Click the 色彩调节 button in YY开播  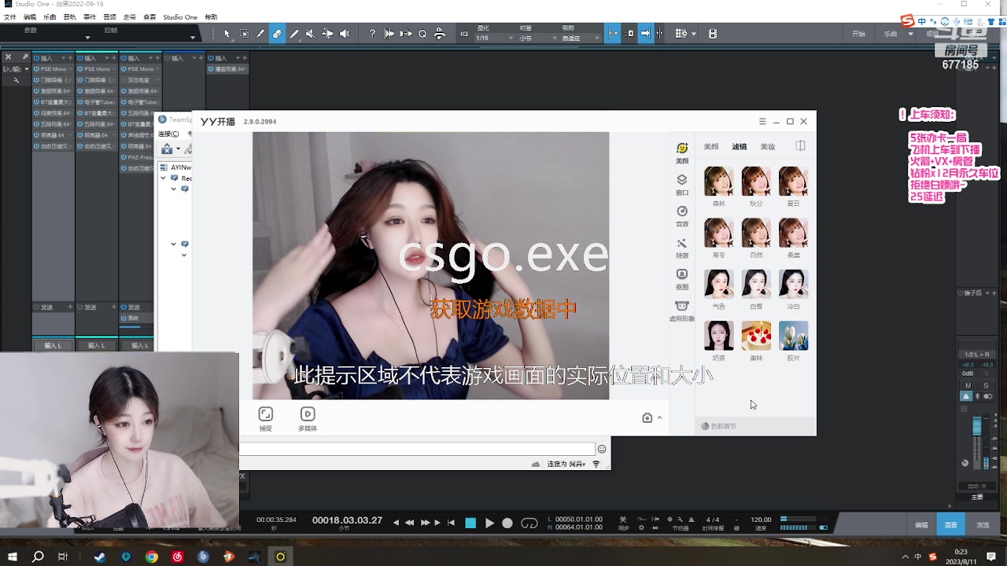click(x=719, y=426)
